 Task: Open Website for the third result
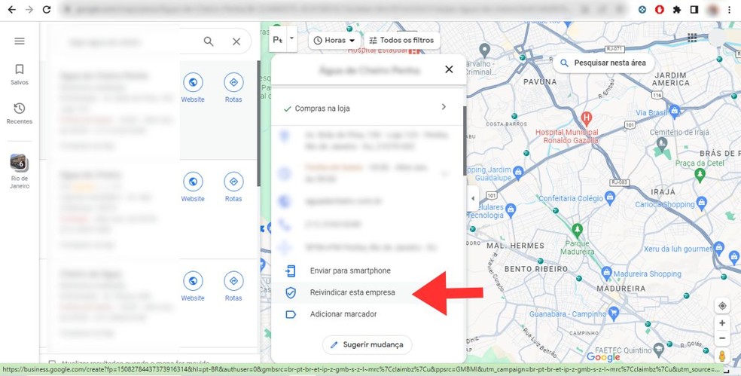(193, 287)
